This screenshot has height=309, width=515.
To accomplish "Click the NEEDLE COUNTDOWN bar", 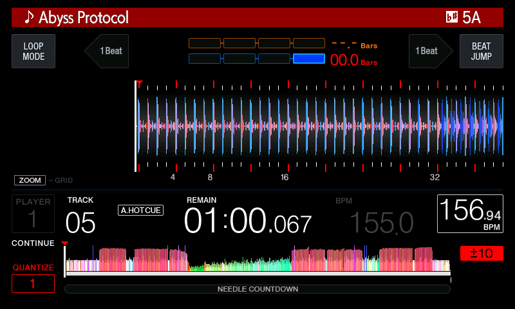I will 257,289.
